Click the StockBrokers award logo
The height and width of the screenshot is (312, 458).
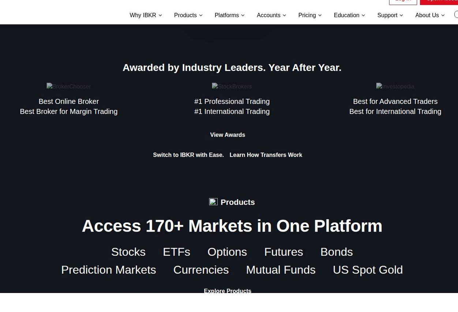point(232,86)
